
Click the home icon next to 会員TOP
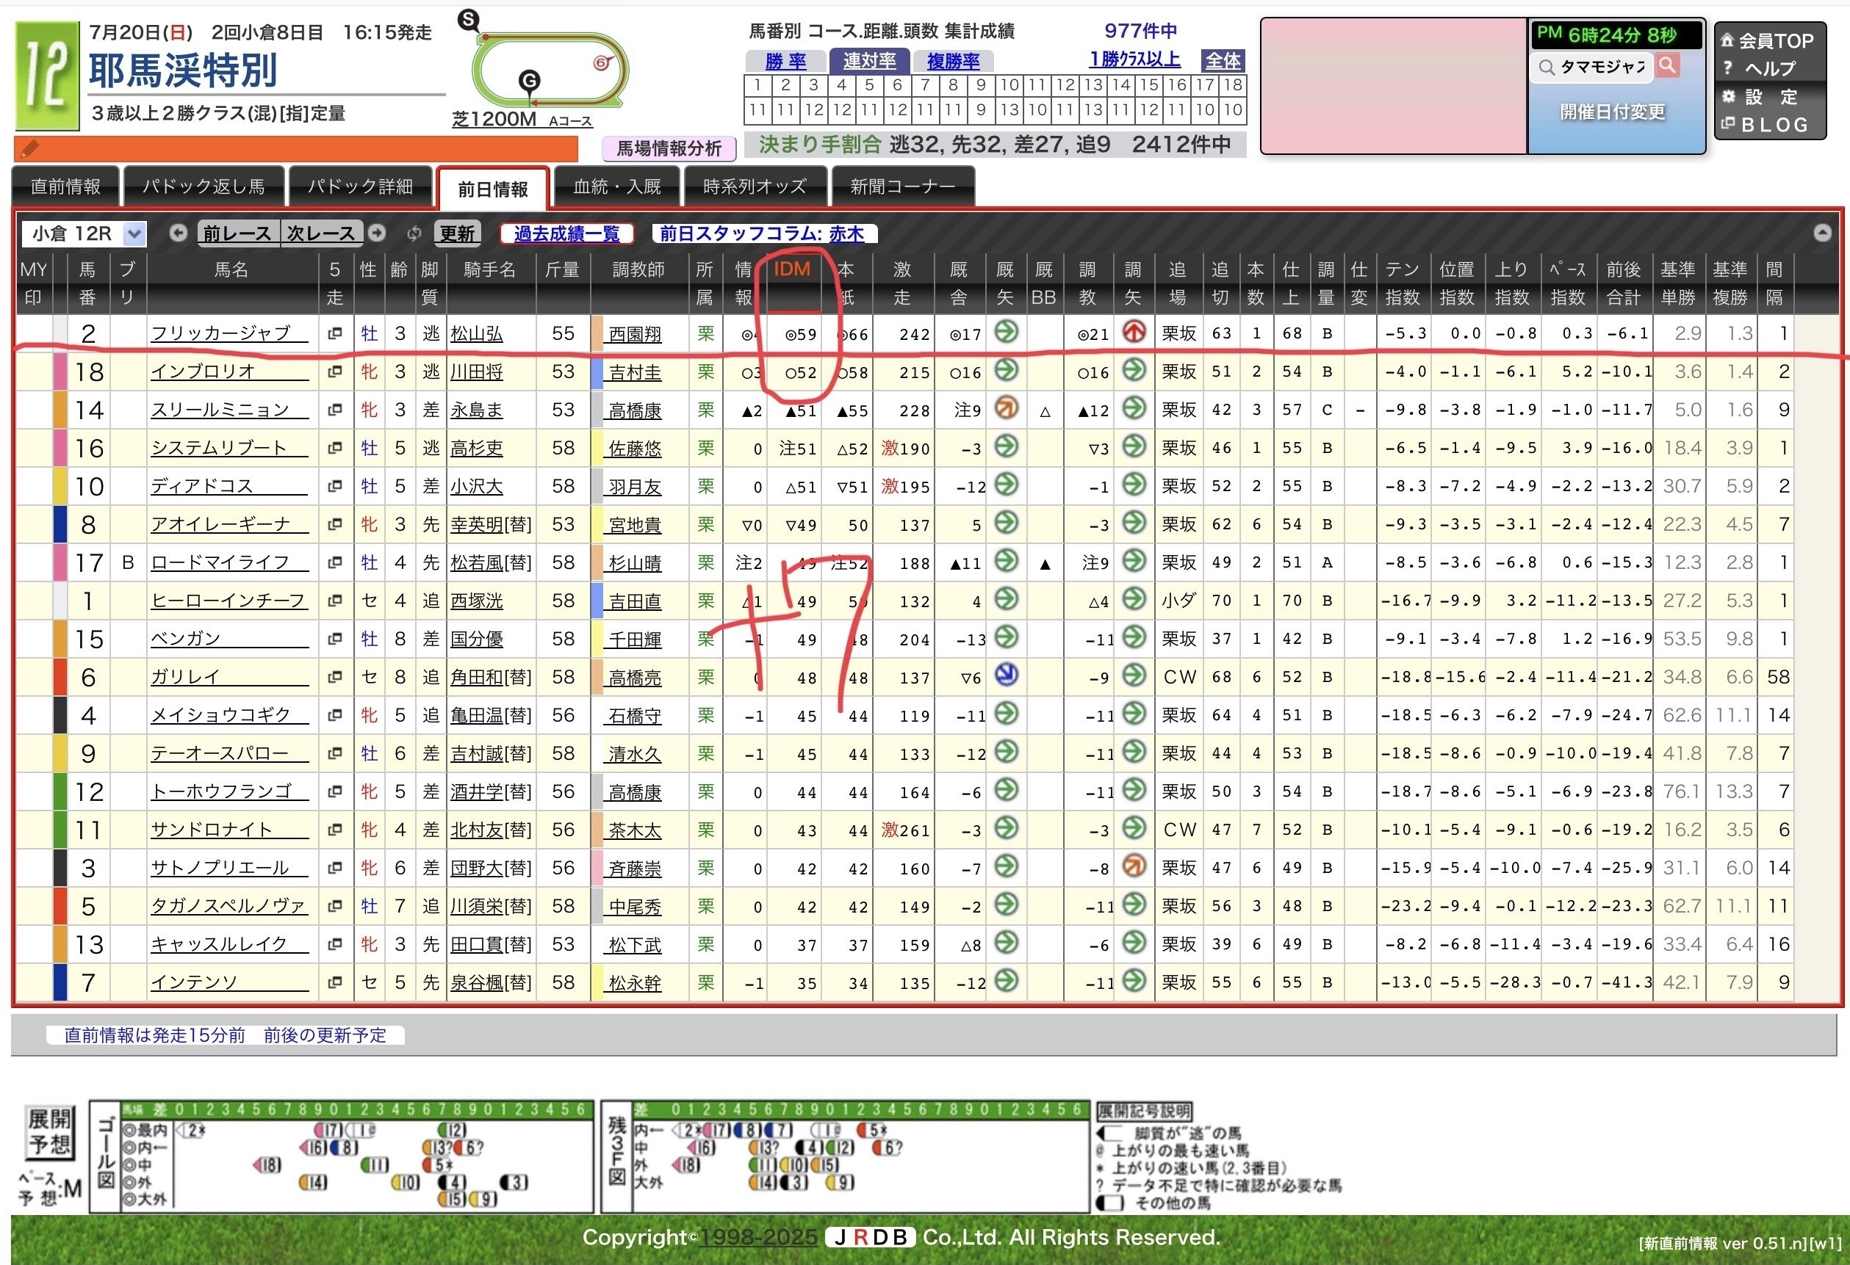tap(1727, 40)
